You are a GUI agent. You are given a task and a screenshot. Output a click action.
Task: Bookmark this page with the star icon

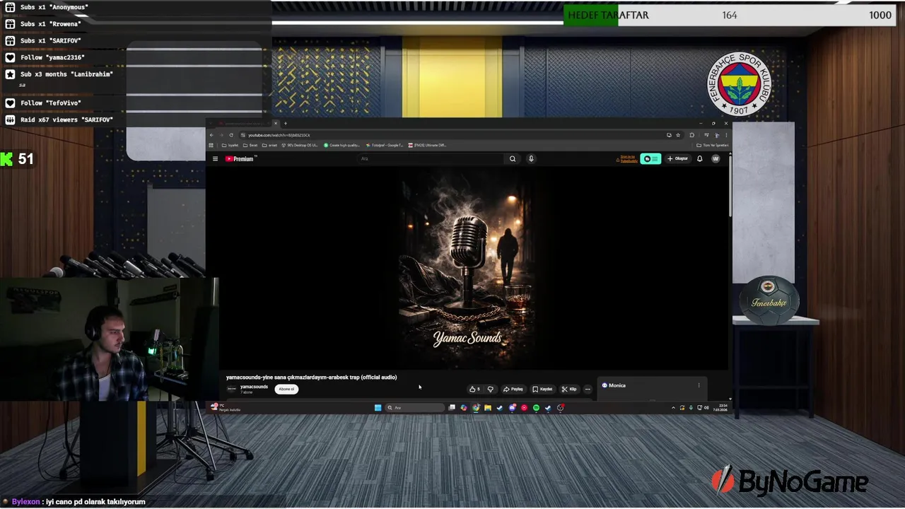pos(678,135)
